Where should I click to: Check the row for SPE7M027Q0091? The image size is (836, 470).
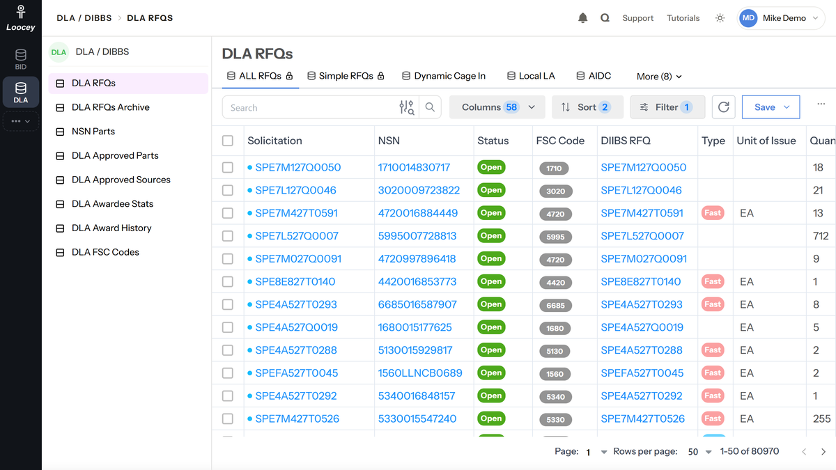coord(228,258)
